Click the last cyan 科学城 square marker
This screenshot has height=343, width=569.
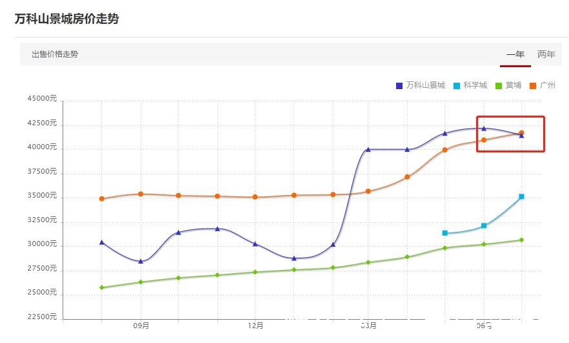click(521, 196)
